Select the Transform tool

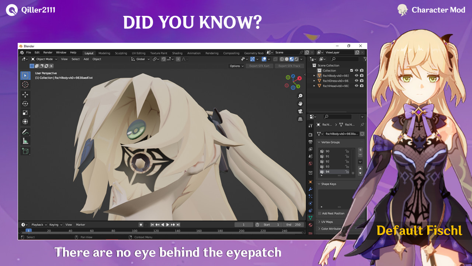pos(25,122)
